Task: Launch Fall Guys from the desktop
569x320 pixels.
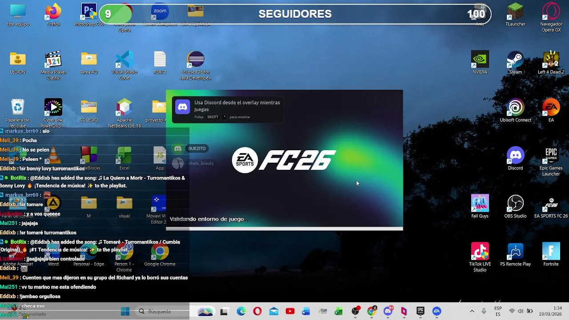Action: click(x=480, y=207)
